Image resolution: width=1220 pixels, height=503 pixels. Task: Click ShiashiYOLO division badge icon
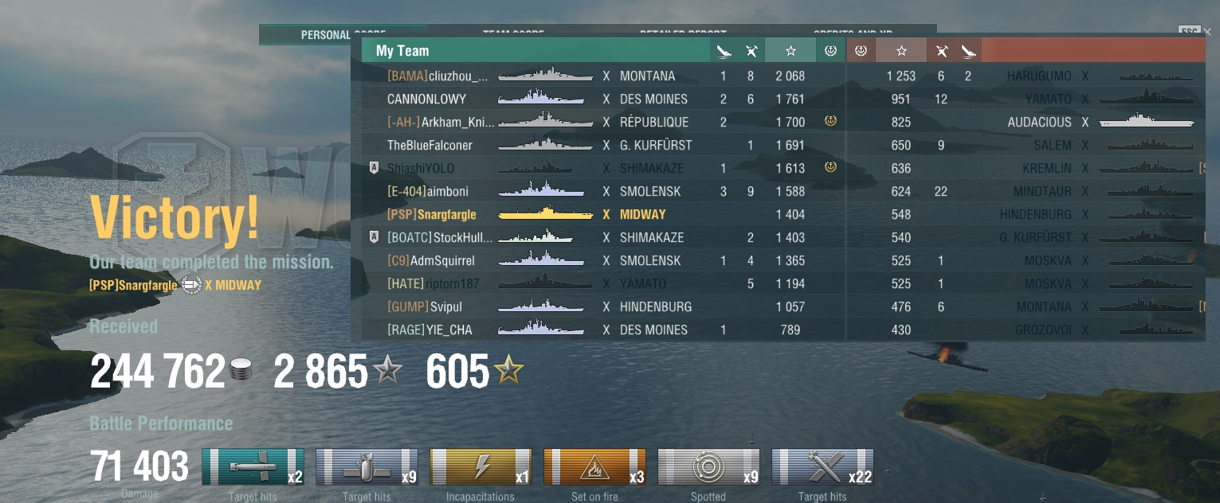click(x=373, y=168)
